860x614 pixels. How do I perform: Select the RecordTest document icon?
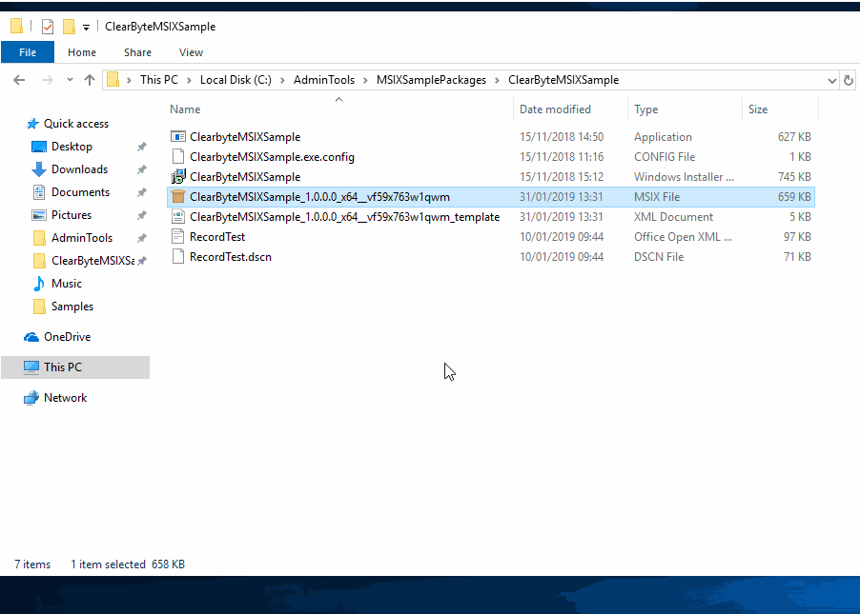pyautogui.click(x=177, y=237)
